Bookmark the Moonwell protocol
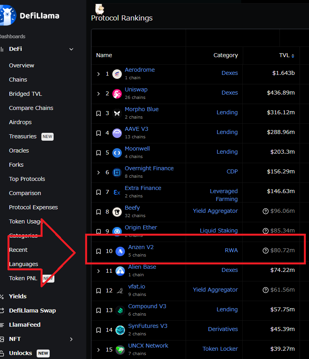The height and width of the screenshot is (359, 309). click(x=99, y=153)
